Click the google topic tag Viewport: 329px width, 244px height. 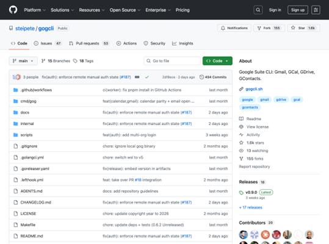(x=247, y=99)
